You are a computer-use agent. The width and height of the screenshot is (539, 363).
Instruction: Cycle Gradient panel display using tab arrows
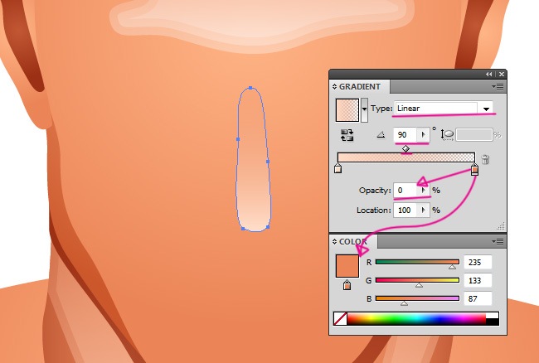[x=334, y=87]
